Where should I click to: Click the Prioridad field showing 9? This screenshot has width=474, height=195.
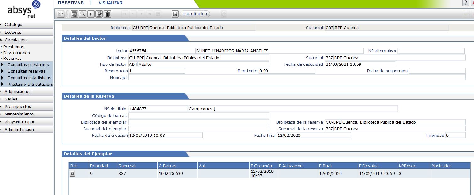[455, 135]
